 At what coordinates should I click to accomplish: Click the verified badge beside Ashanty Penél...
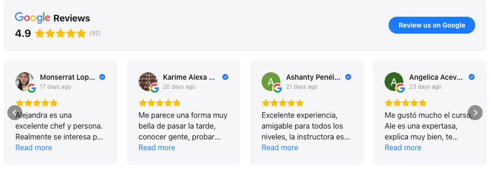(x=348, y=77)
